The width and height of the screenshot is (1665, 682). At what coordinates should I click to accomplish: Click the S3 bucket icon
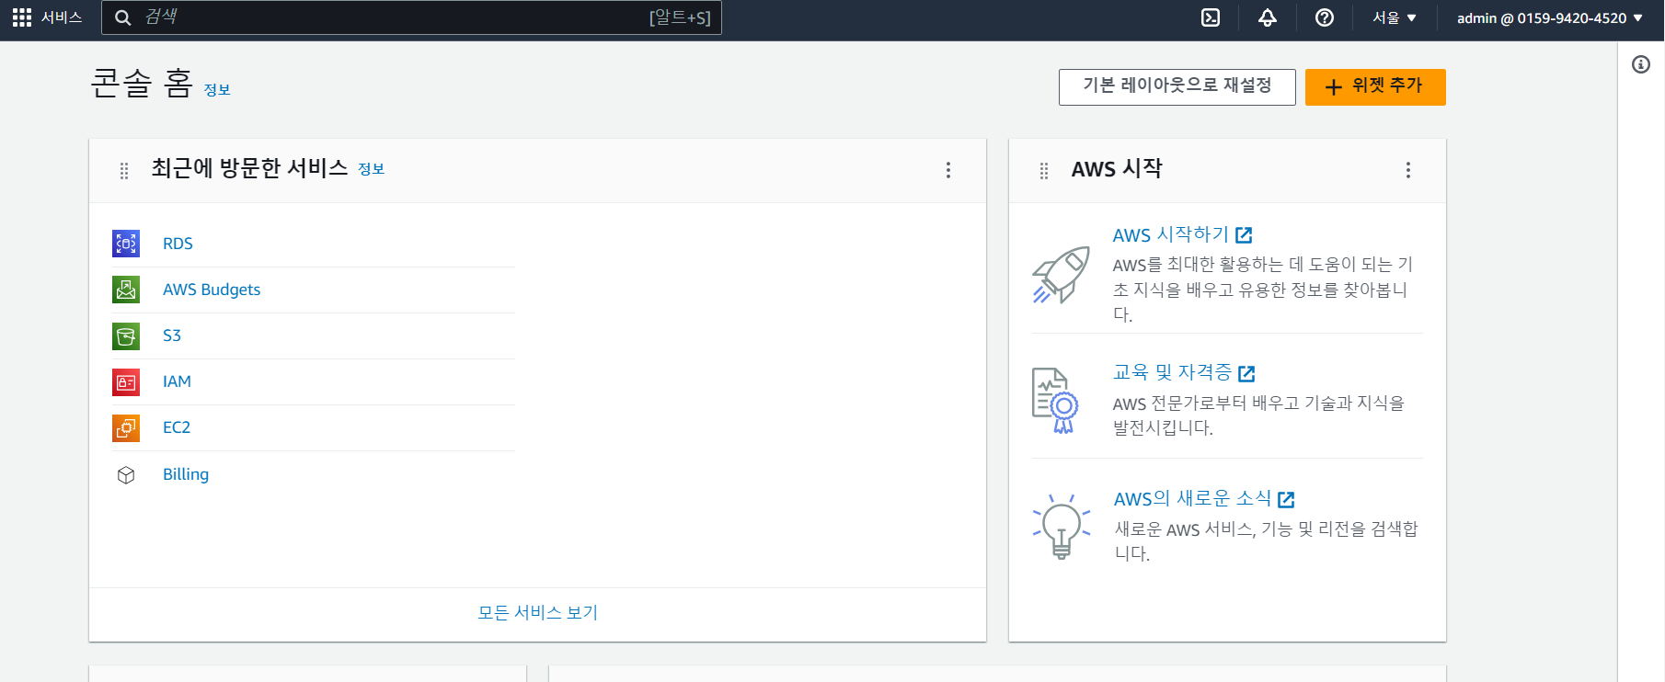tap(126, 335)
